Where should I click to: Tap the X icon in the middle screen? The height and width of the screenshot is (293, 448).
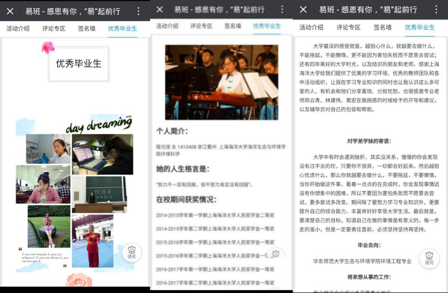pyautogui.click(x=160, y=10)
